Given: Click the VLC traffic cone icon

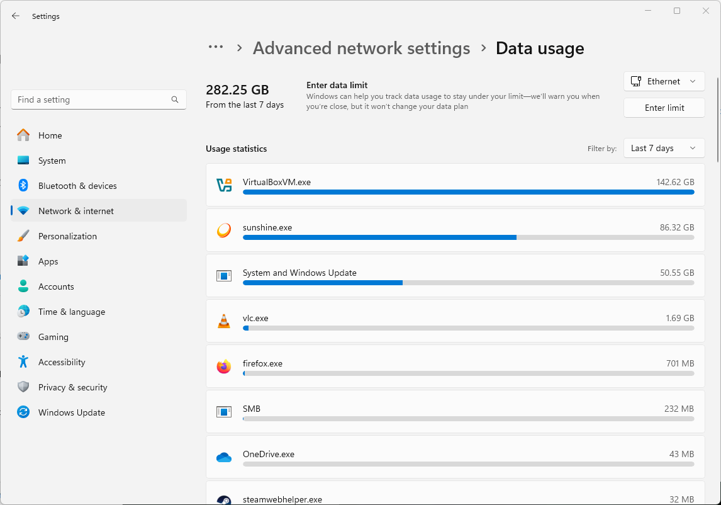Looking at the screenshot, I should point(224,321).
